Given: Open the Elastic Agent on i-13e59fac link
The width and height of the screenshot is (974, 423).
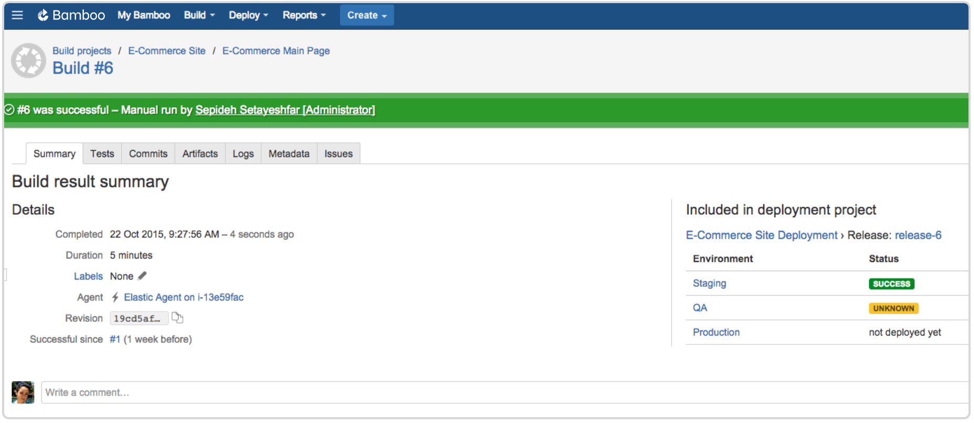Looking at the screenshot, I should point(183,297).
